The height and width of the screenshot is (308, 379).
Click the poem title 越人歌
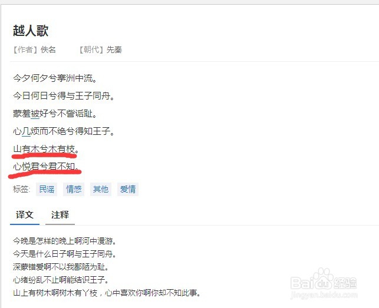click(31, 31)
